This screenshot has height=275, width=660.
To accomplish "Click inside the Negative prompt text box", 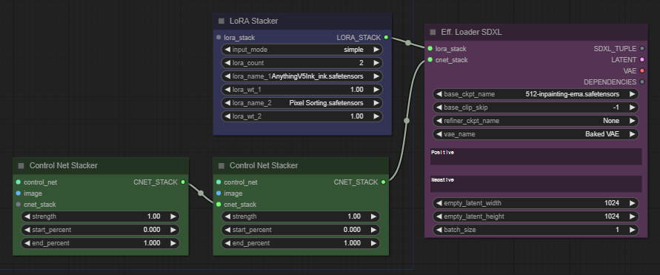I will (536, 184).
